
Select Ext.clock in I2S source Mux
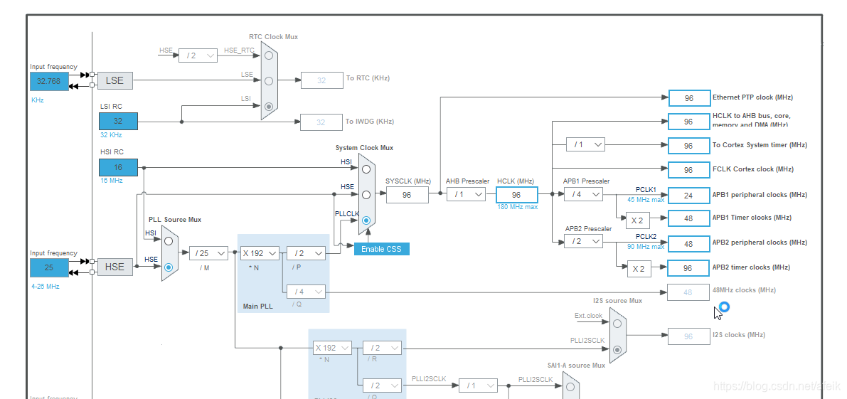coord(617,322)
